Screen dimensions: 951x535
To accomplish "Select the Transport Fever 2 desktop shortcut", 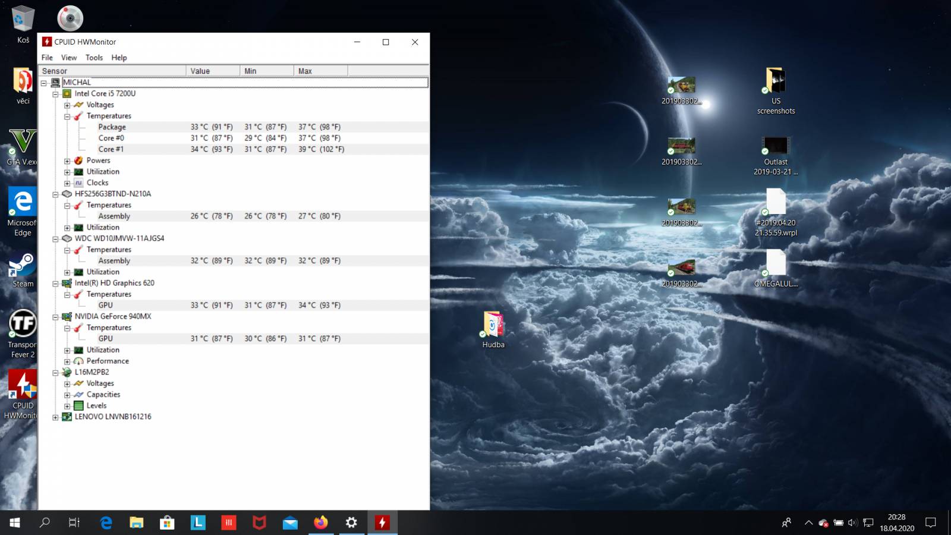I will point(23,333).
